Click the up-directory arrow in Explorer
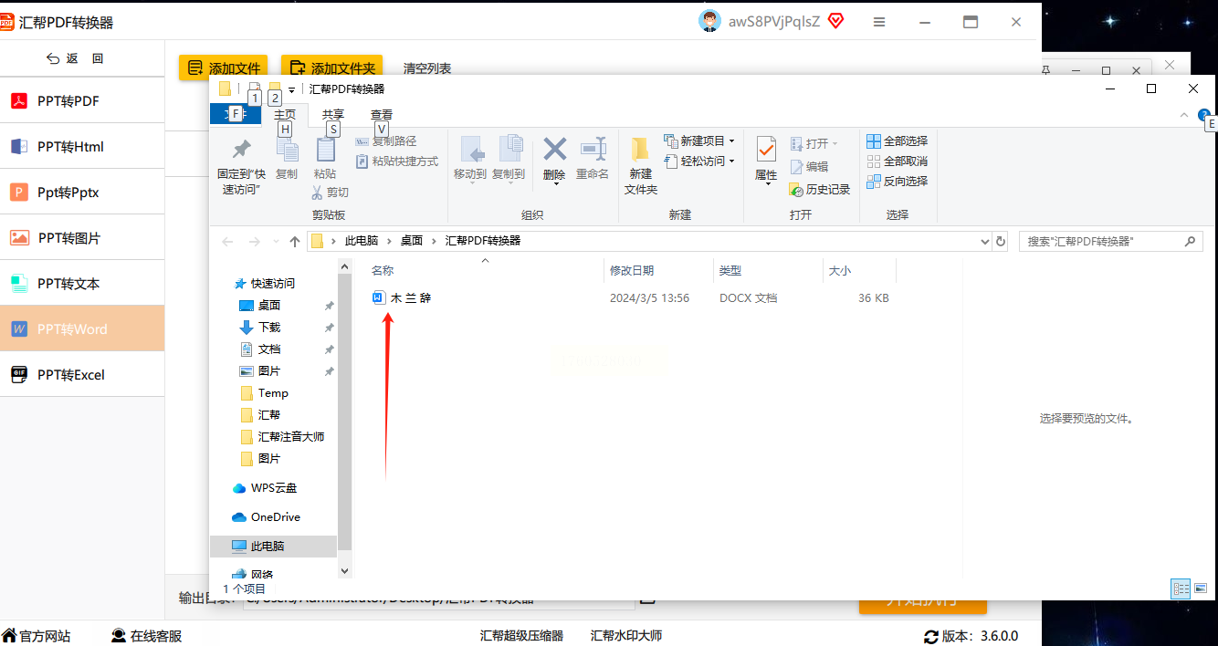Viewport: 1218px width, 646px height. [295, 242]
